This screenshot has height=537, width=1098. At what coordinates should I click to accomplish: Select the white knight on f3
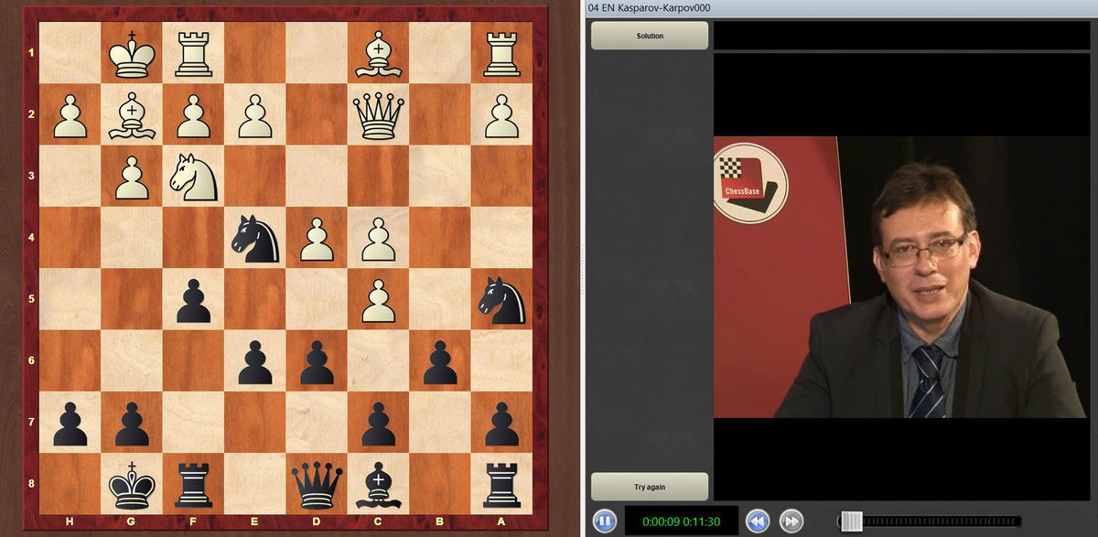pyautogui.click(x=193, y=177)
